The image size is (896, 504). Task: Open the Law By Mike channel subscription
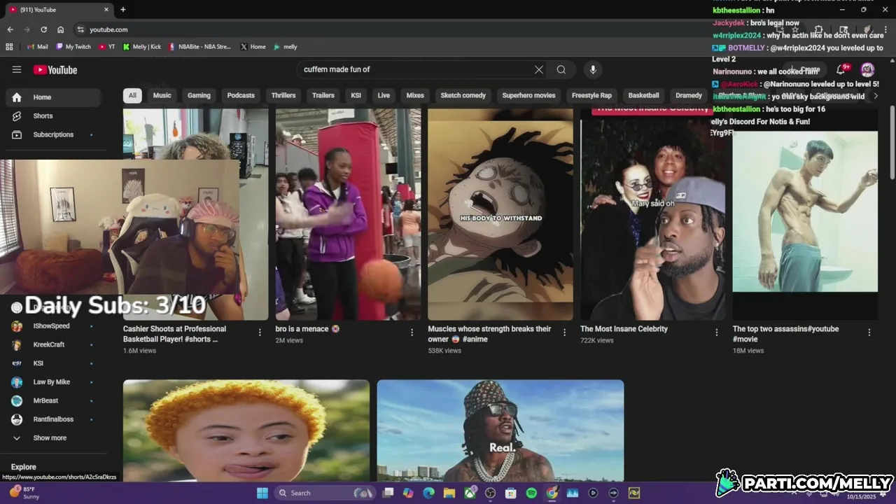click(53, 381)
